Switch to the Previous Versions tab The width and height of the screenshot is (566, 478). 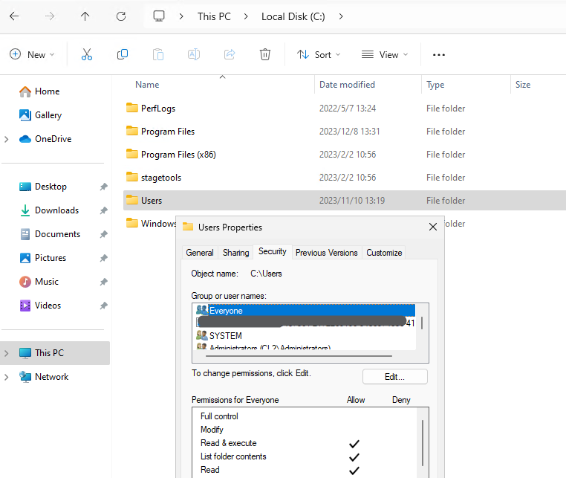click(x=326, y=253)
